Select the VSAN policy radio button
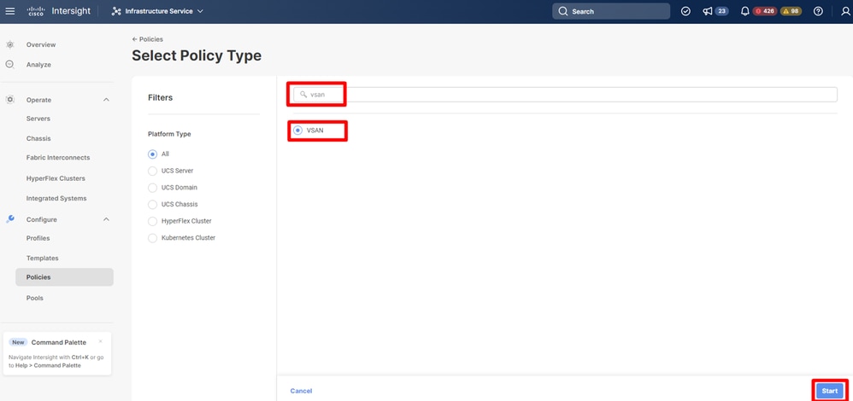853x401 pixels. pyautogui.click(x=297, y=131)
